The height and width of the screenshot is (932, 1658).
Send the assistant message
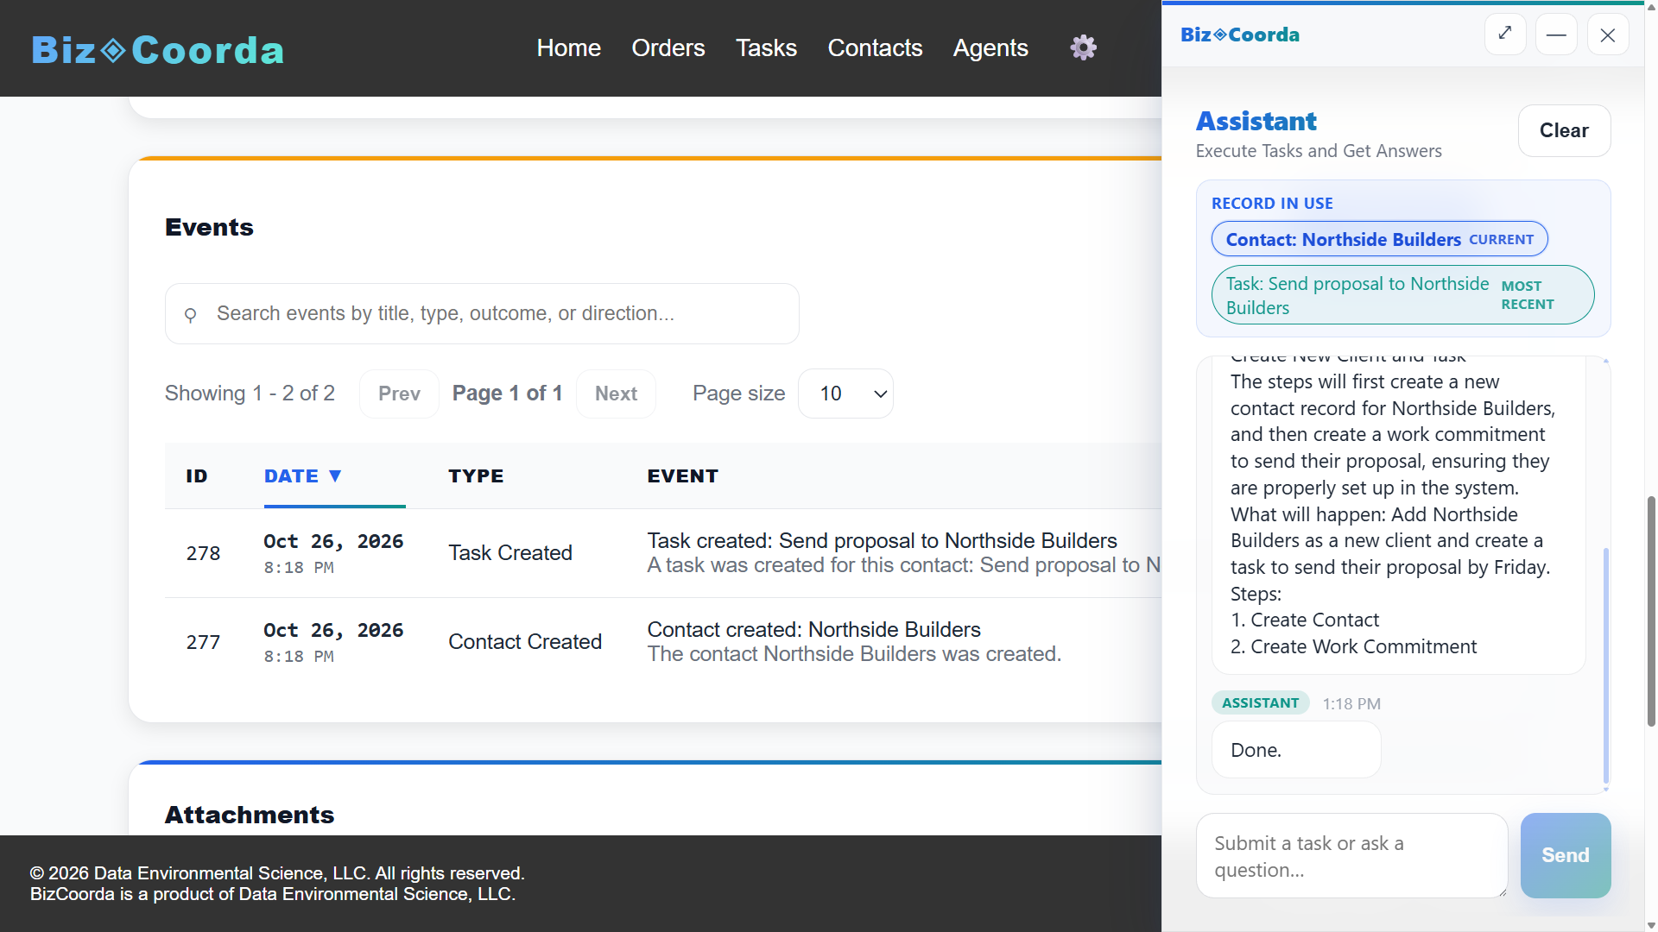(x=1565, y=855)
